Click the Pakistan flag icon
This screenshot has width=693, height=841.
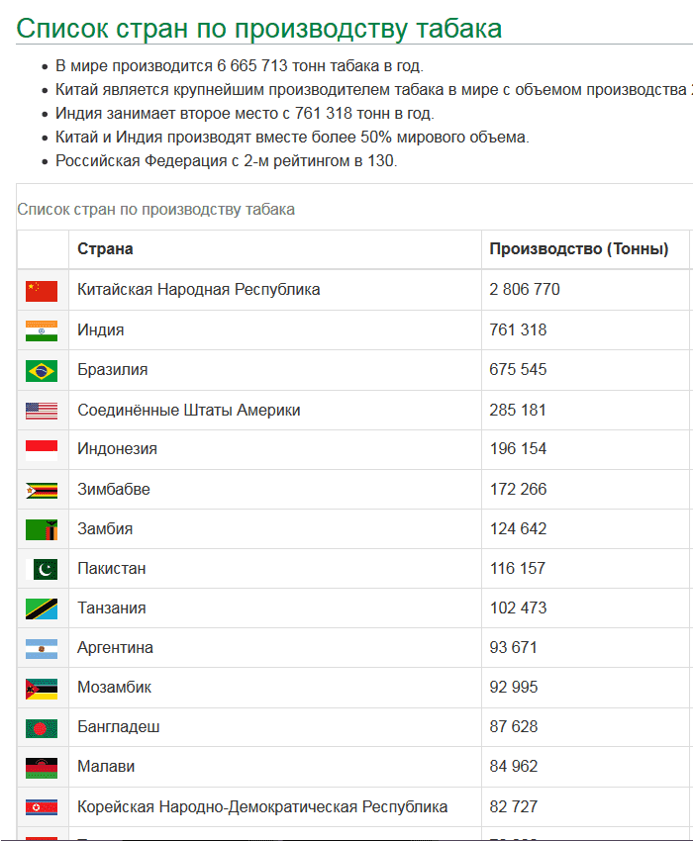tap(42, 569)
